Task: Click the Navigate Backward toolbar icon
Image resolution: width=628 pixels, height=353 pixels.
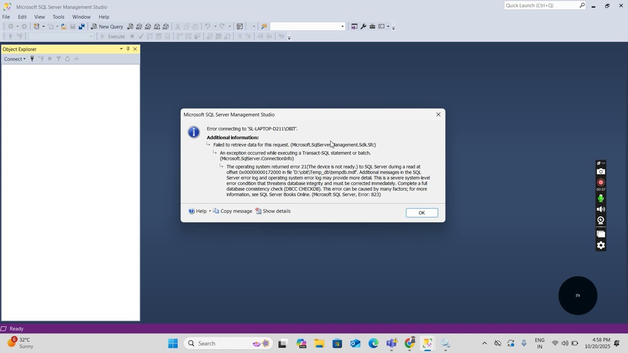Action: pyautogui.click(x=10, y=26)
